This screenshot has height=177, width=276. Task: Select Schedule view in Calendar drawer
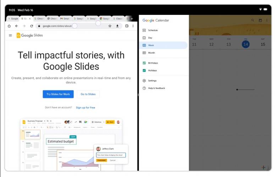163,30
